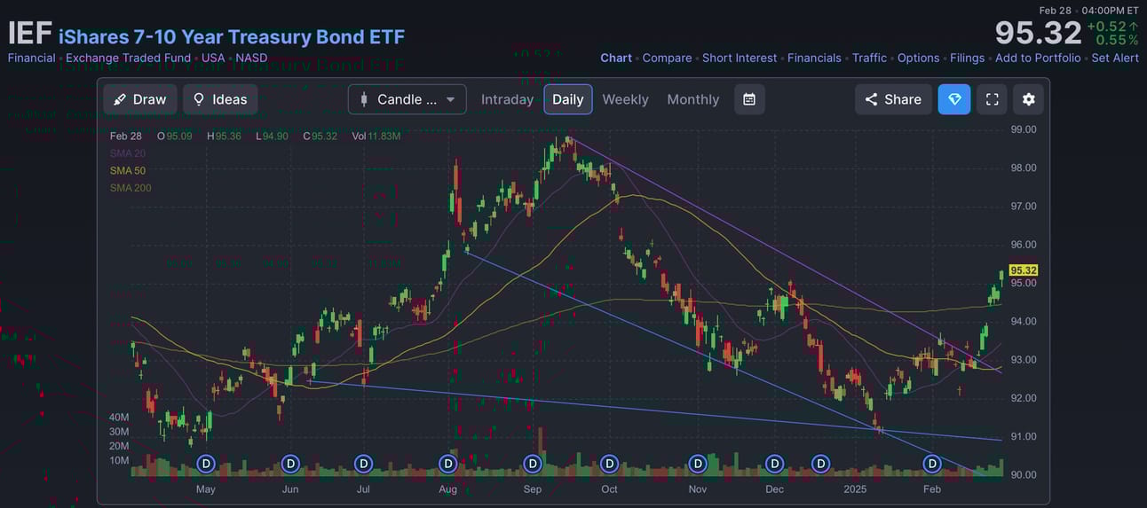Open the Draw tool
The image size is (1147, 508).
coord(140,99)
